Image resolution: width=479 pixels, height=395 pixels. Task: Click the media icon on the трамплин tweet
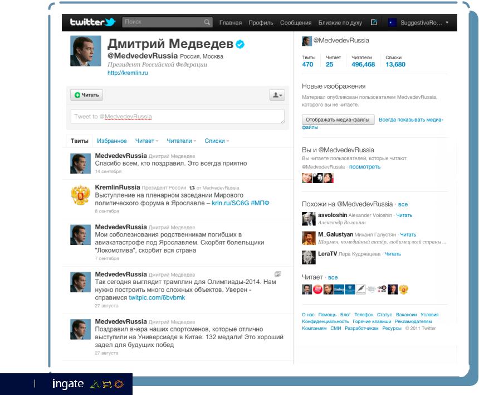coord(278,274)
